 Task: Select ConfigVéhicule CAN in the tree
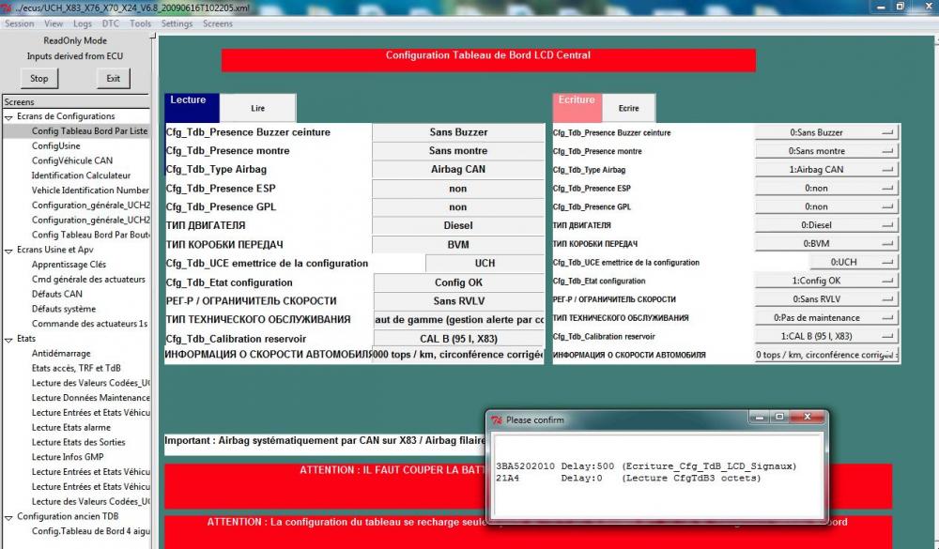[72, 160]
